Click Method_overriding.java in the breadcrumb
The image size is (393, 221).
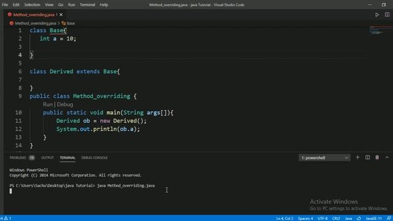click(x=36, y=23)
